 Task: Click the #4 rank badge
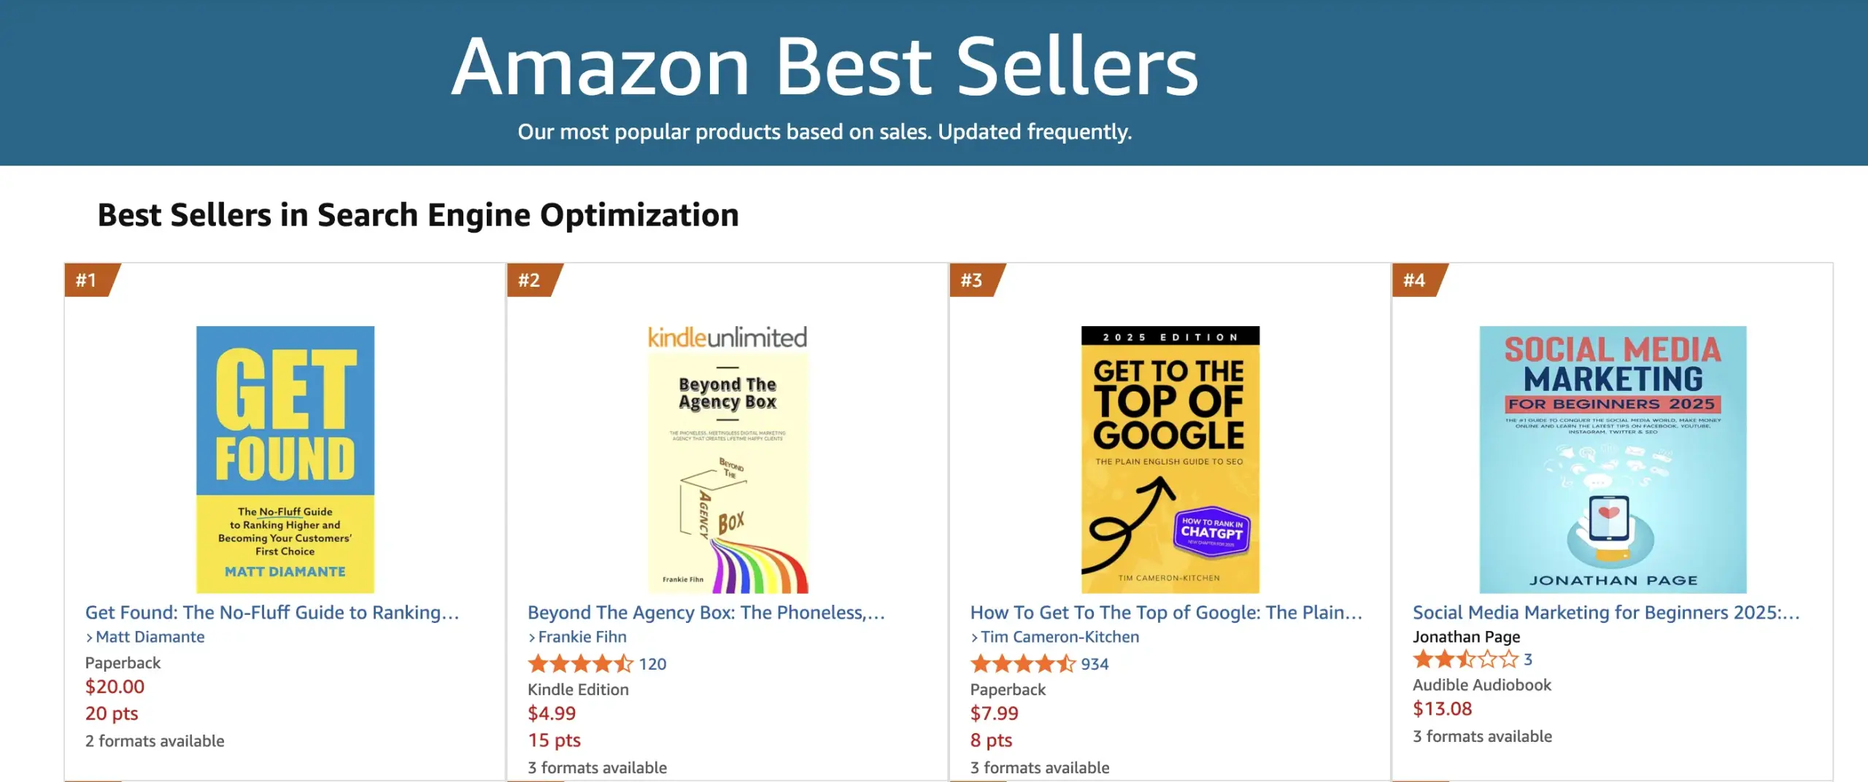[1413, 281]
